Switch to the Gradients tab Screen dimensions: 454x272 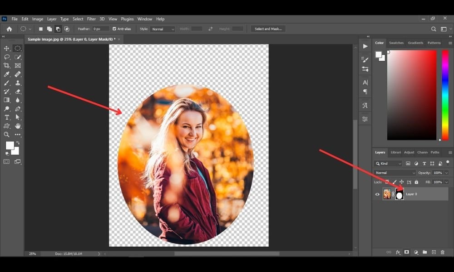pyautogui.click(x=415, y=43)
